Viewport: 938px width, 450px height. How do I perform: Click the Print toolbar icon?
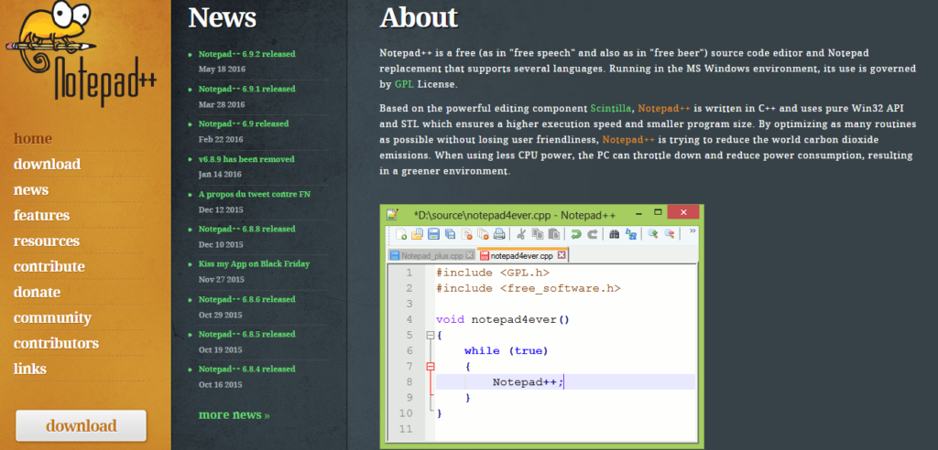pyautogui.click(x=499, y=233)
